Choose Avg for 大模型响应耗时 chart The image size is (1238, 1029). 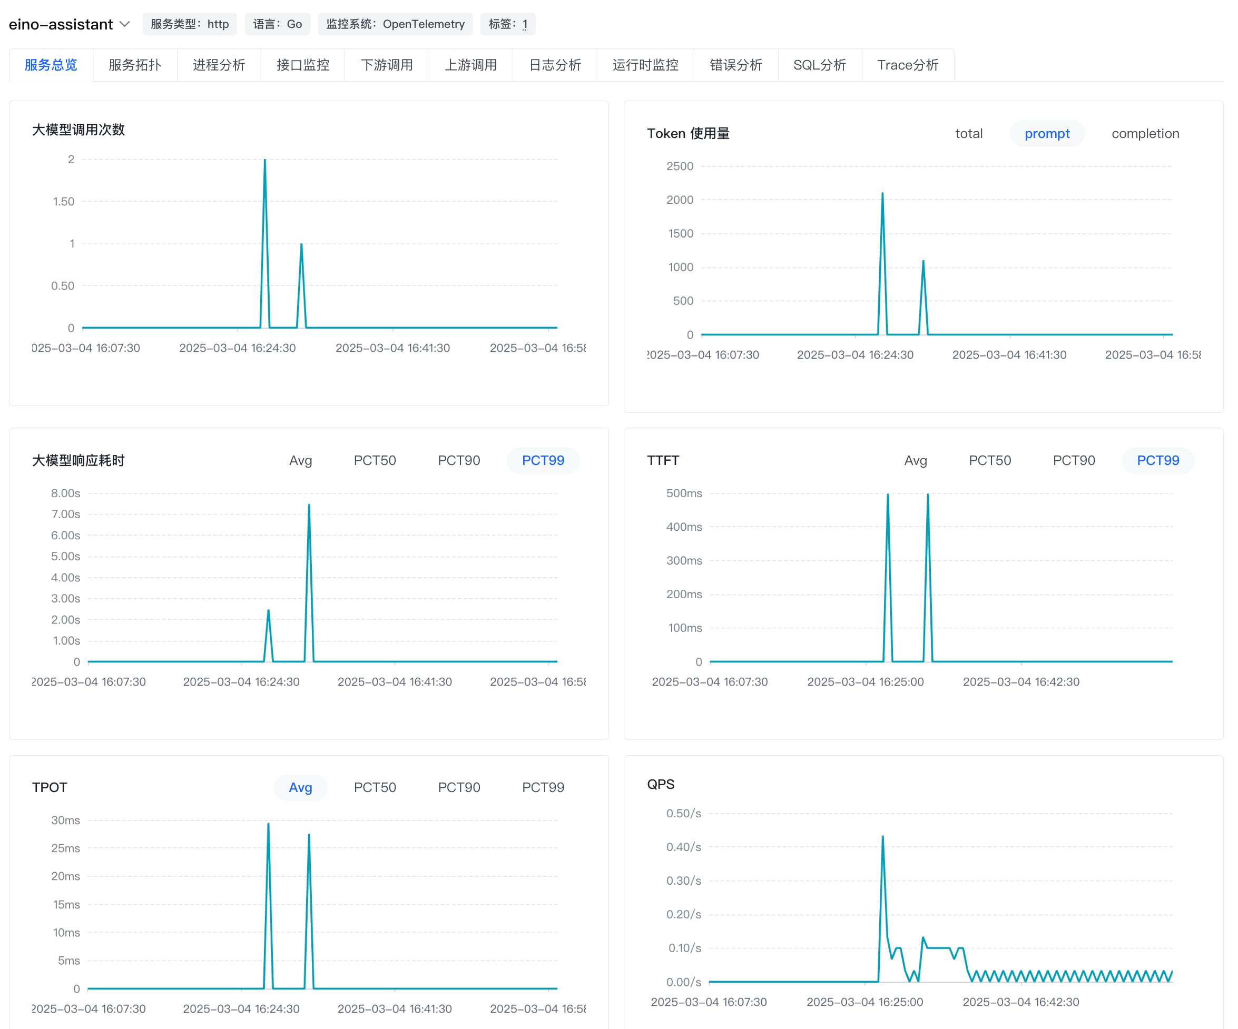(300, 460)
